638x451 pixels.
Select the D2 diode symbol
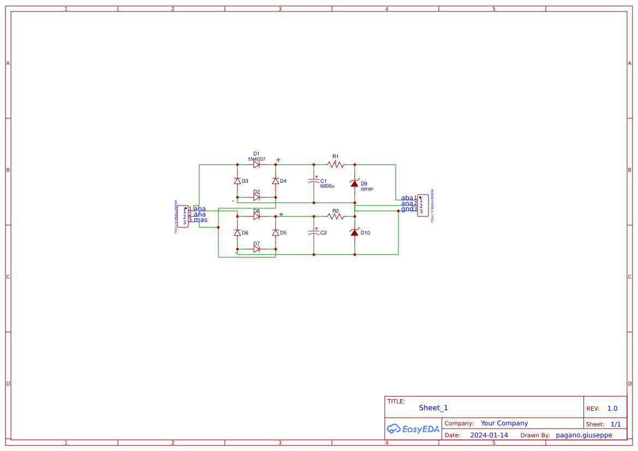click(x=257, y=197)
